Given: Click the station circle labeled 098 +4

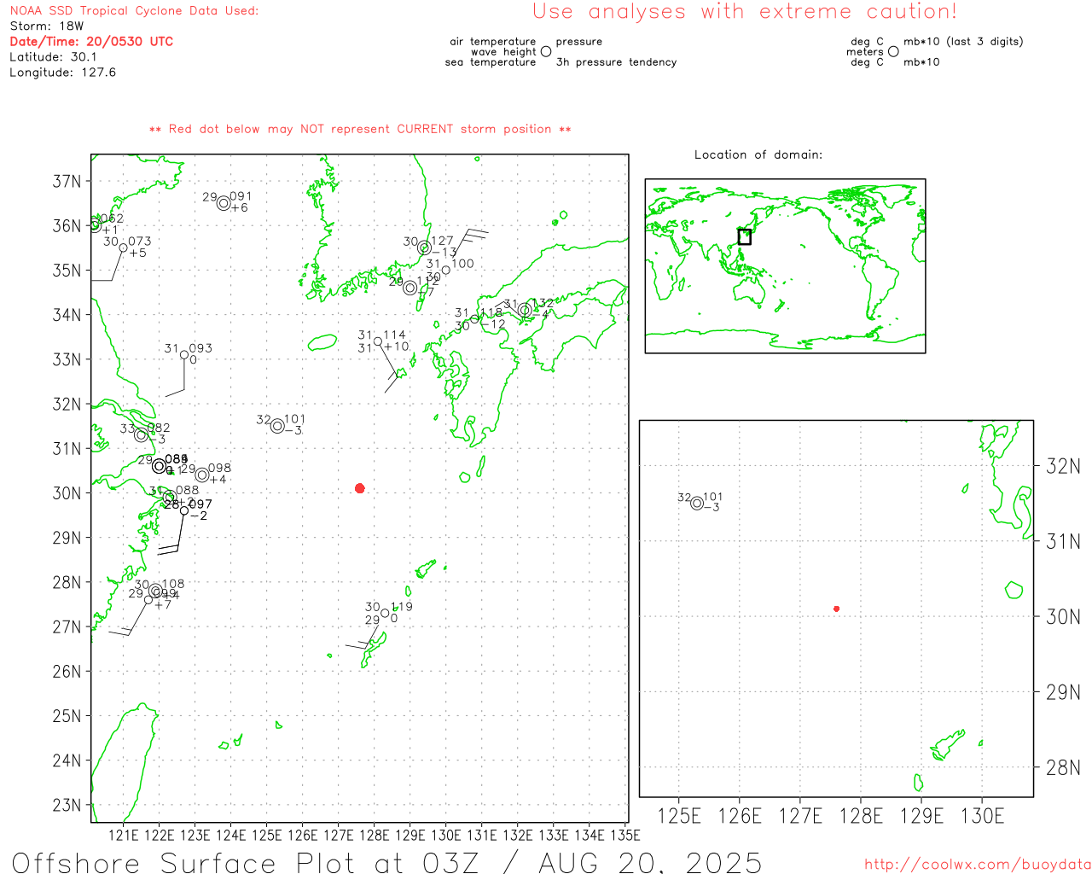Looking at the screenshot, I should coord(202,475).
